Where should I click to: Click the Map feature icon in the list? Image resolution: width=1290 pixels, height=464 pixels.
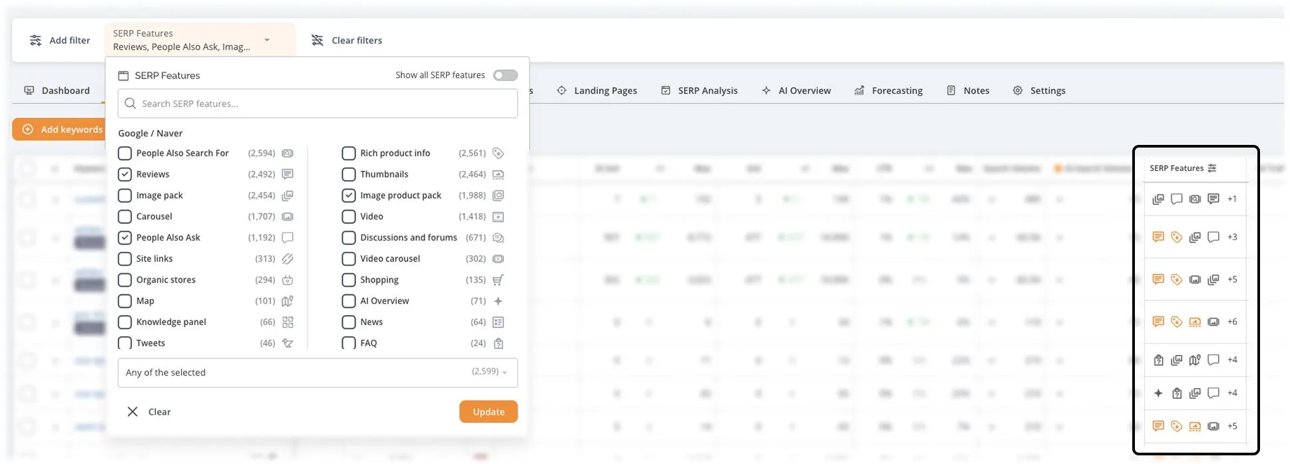tap(288, 301)
